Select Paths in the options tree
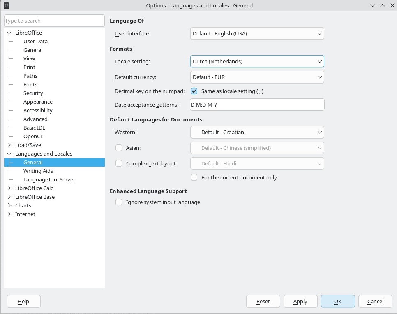The height and width of the screenshot is (314, 397). (30, 76)
